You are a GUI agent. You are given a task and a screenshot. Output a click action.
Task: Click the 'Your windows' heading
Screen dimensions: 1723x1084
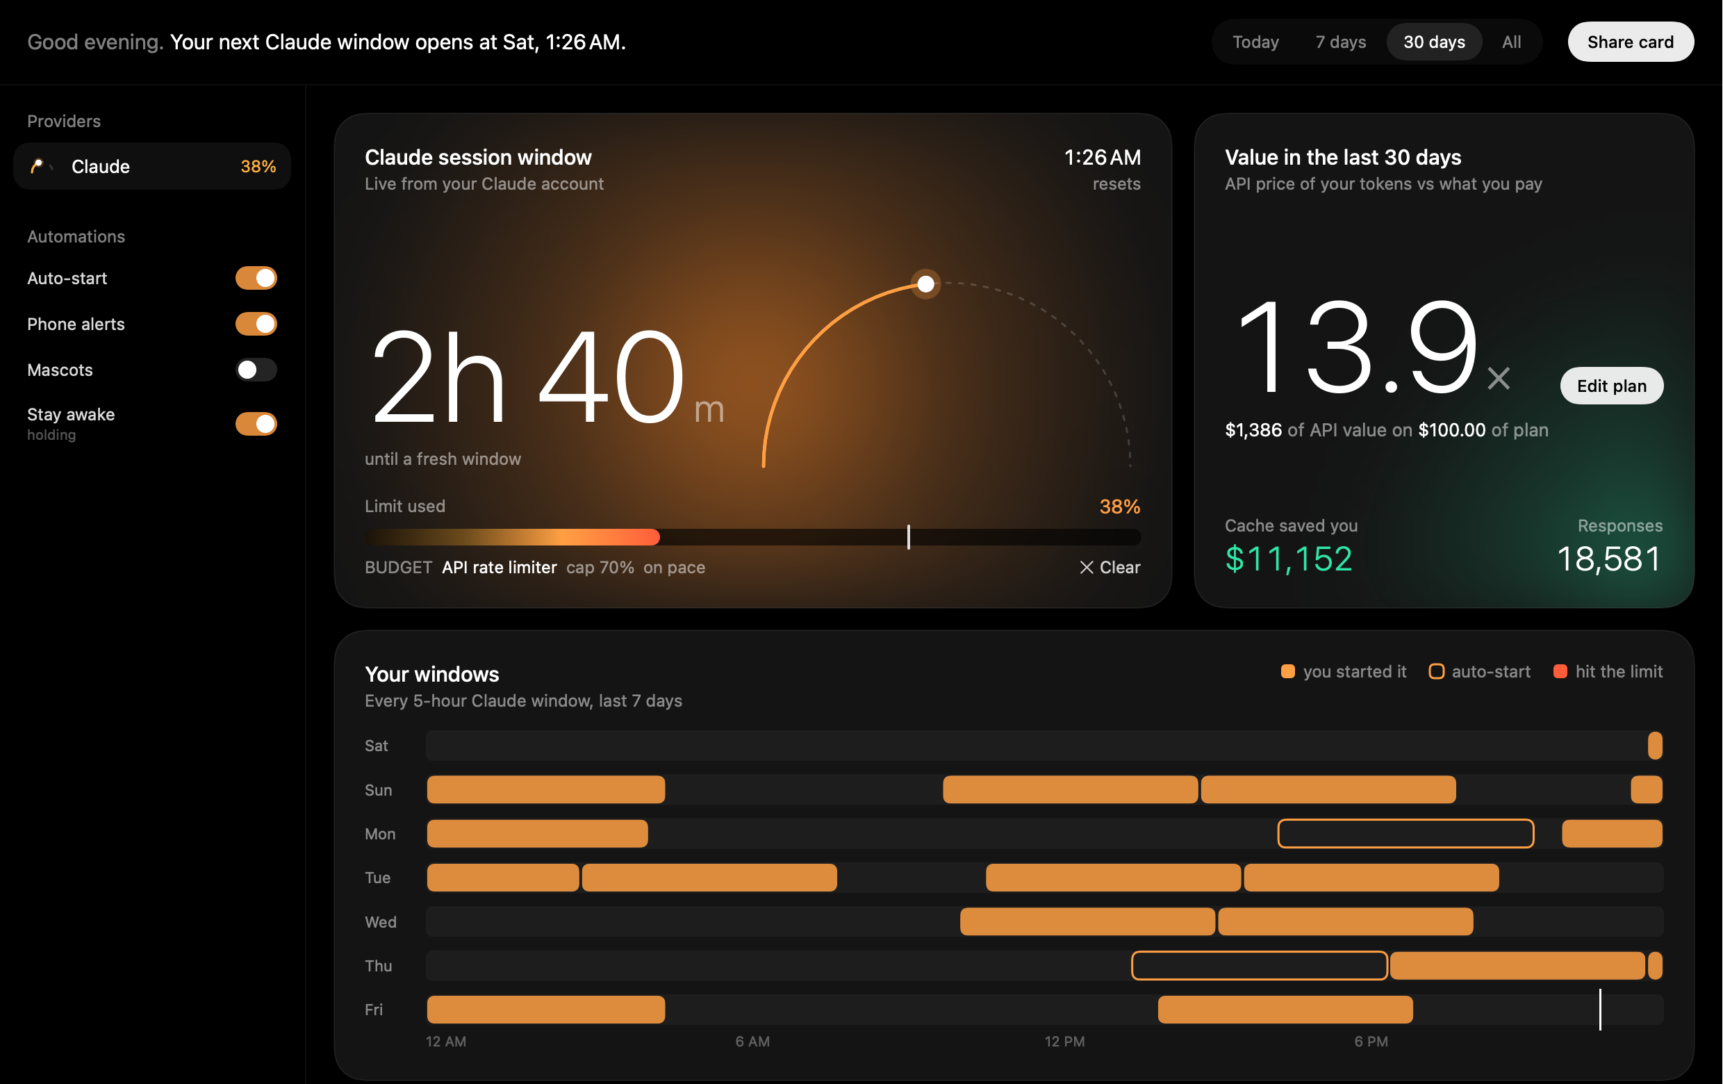coord(431,674)
